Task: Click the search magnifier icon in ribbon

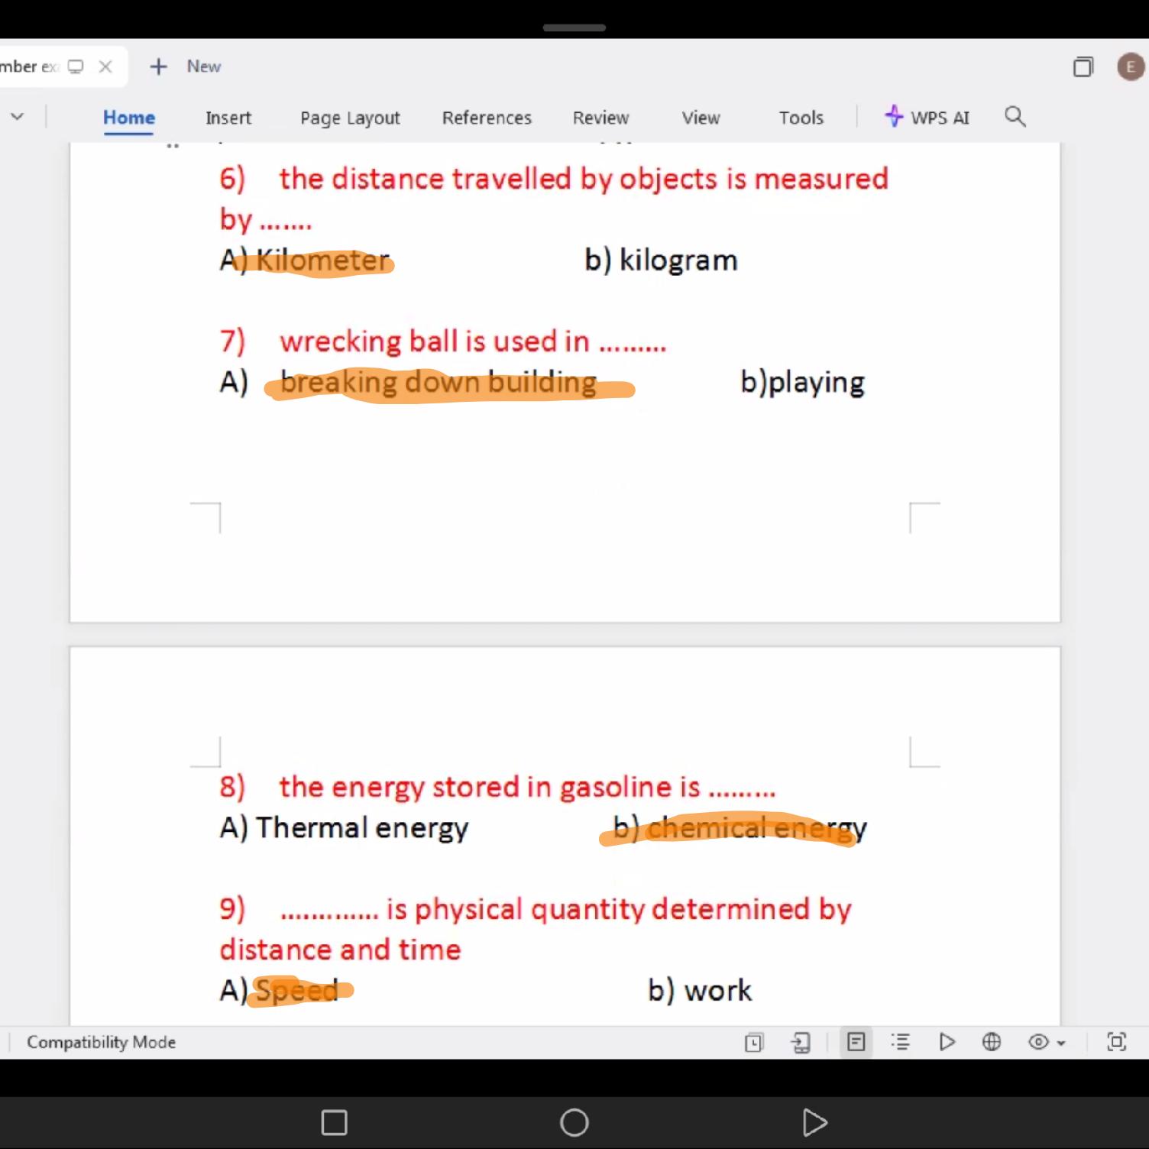Action: pyautogui.click(x=1015, y=117)
